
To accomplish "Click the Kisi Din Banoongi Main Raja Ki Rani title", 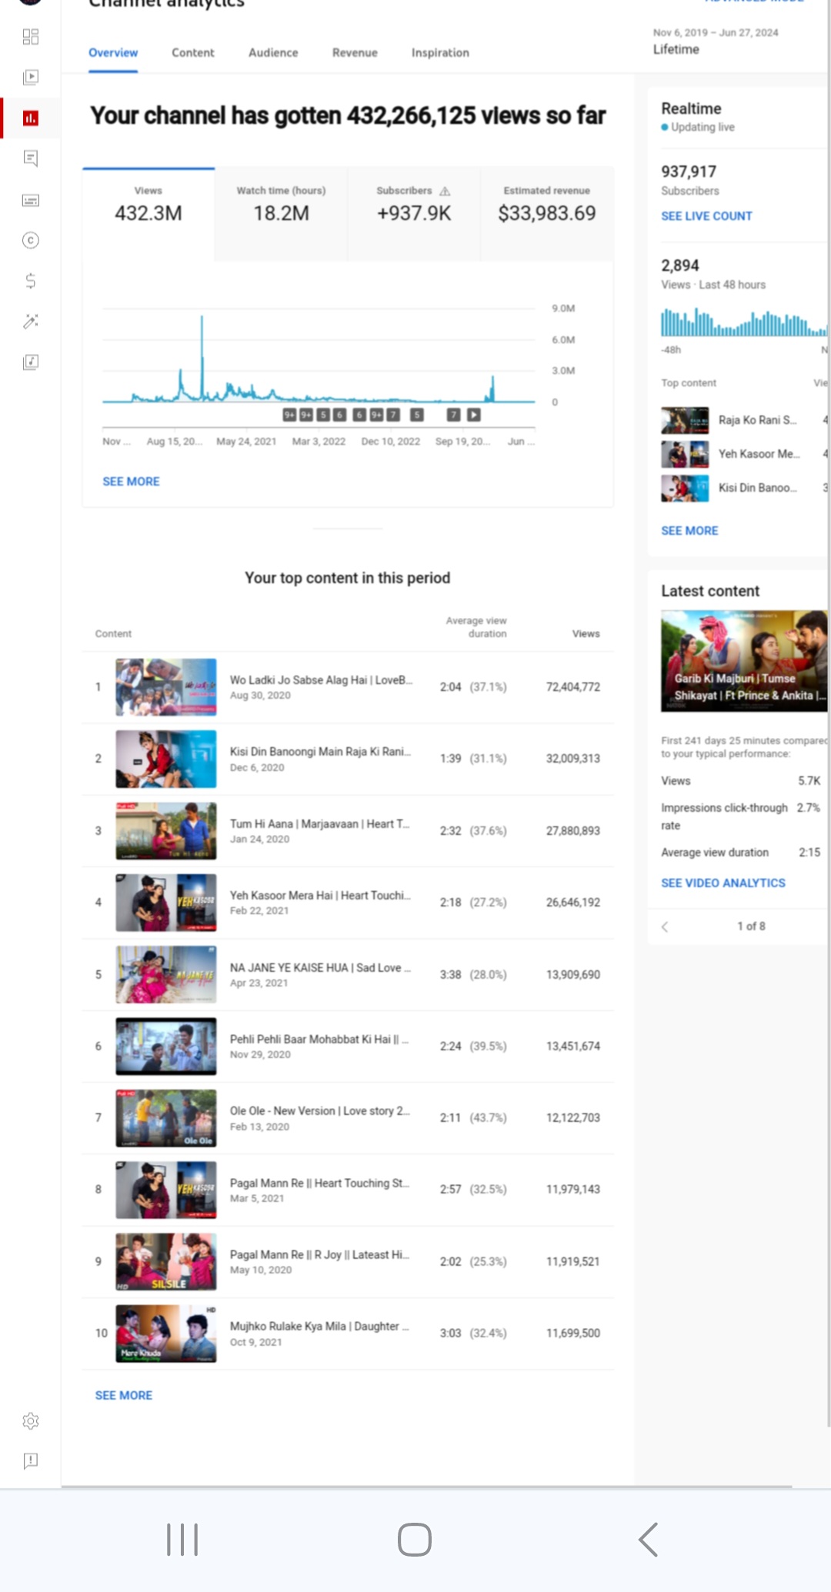I will 320,752.
